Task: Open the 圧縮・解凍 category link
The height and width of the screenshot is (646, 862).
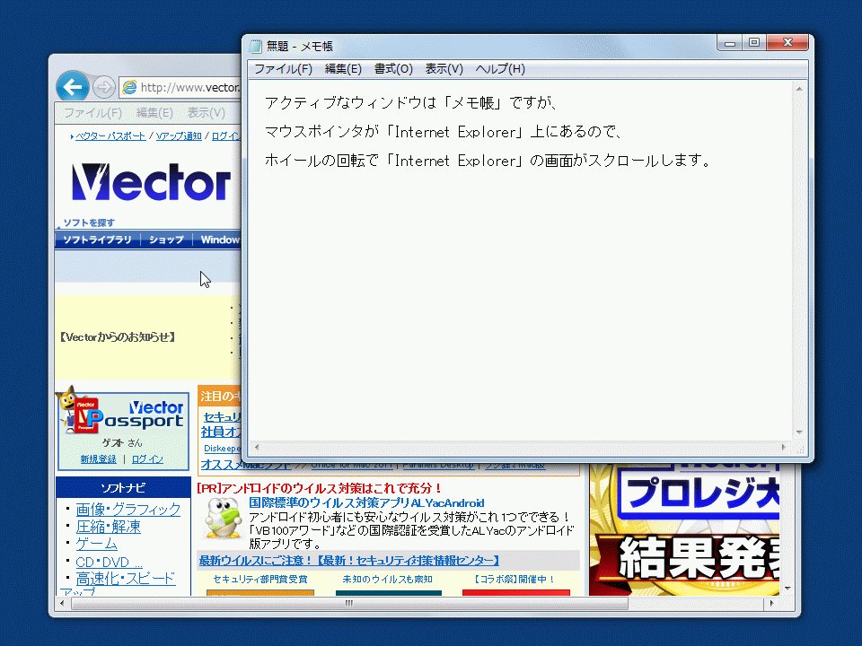Action: [109, 527]
